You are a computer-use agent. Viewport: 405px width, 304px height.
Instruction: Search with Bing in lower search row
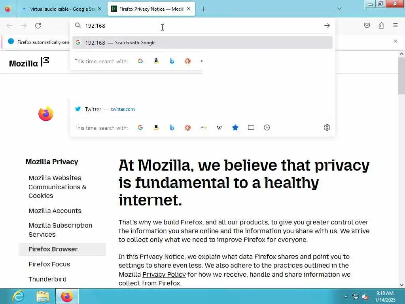coord(172,127)
